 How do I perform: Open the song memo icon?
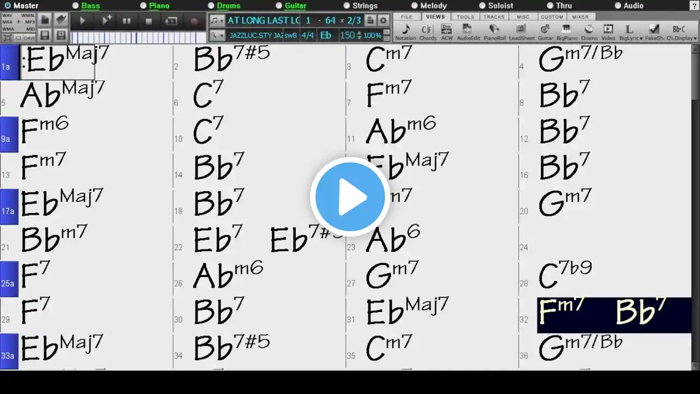[x=370, y=20]
